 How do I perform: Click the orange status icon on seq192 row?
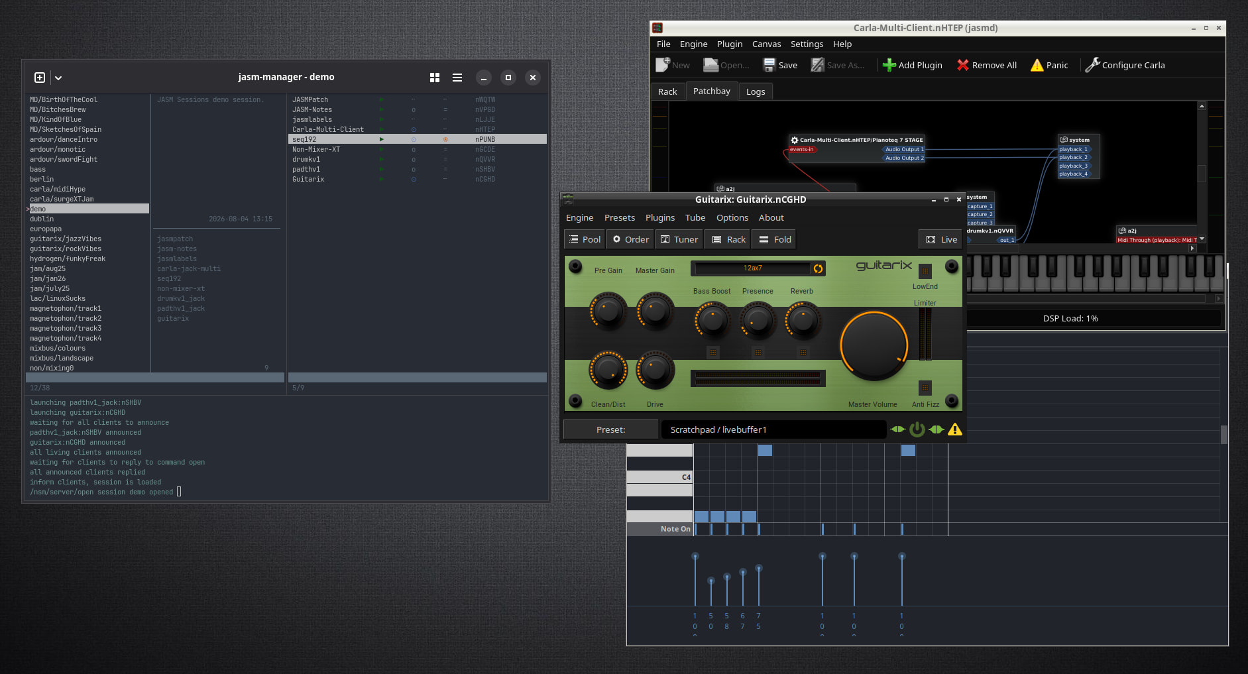click(445, 139)
